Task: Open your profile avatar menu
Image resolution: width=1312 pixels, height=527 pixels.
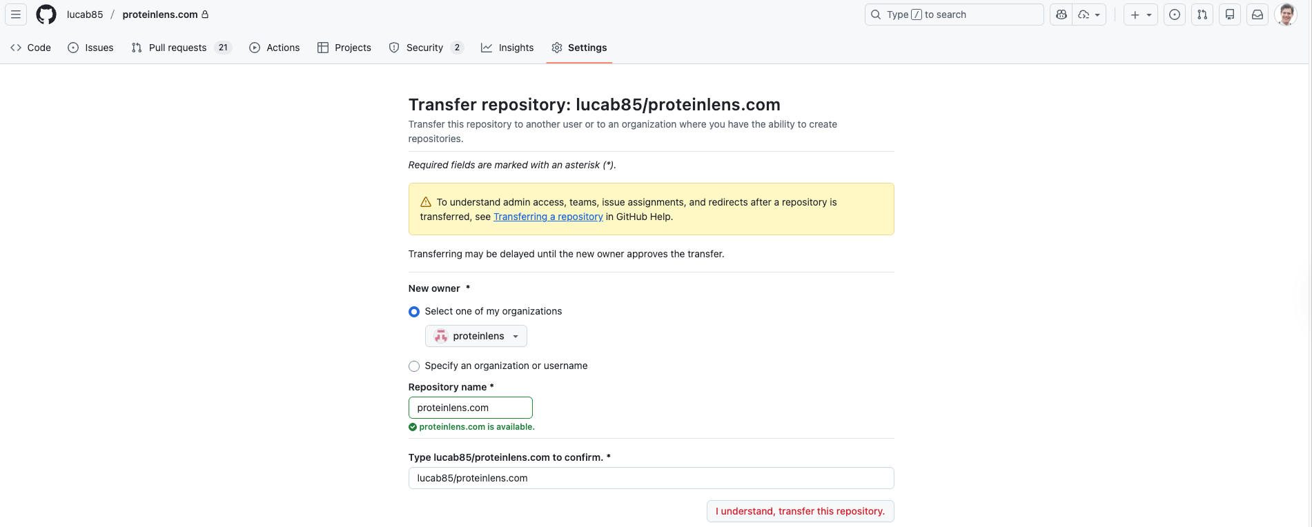Action: coord(1285,14)
